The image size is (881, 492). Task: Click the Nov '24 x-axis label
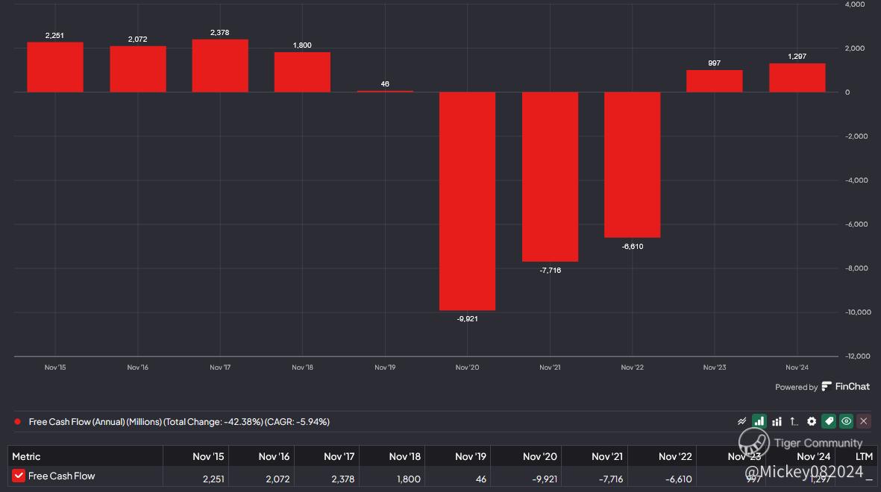click(797, 368)
